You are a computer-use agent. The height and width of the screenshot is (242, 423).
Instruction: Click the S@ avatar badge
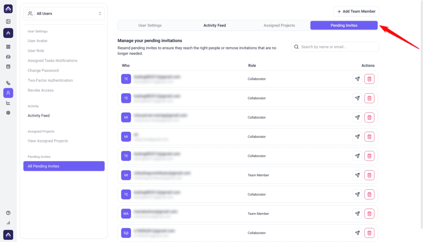coord(126,233)
